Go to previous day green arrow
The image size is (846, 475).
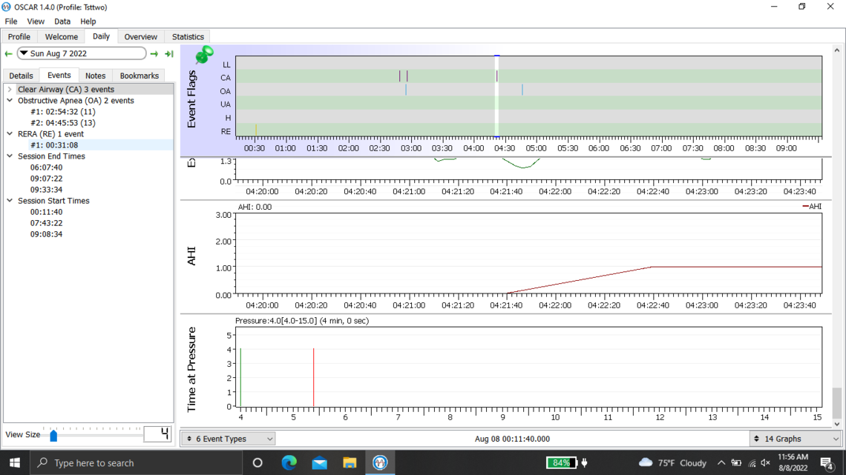click(x=9, y=54)
